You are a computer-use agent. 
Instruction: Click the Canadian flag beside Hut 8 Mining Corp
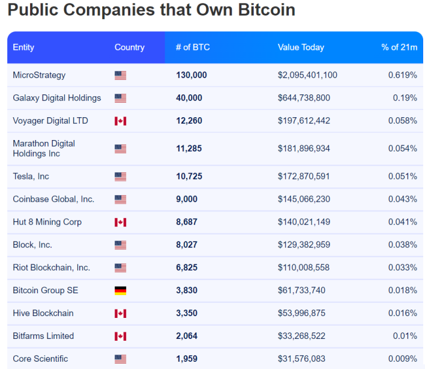(x=120, y=222)
